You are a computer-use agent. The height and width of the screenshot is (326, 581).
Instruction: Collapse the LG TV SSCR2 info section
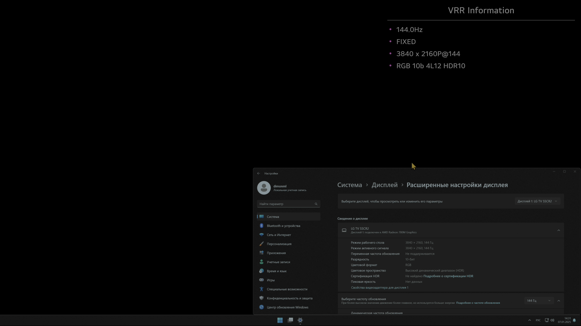coord(559,231)
